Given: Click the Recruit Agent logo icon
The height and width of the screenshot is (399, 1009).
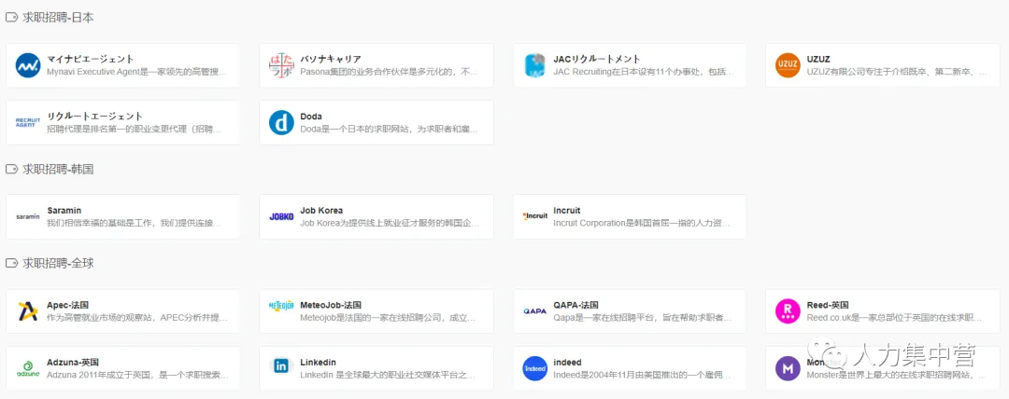Looking at the screenshot, I should pos(28,122).
